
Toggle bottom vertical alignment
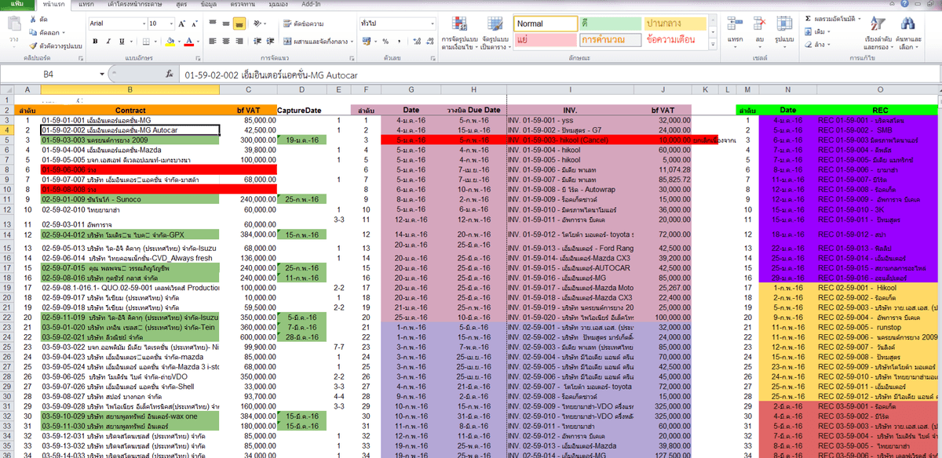coord(239,24)
